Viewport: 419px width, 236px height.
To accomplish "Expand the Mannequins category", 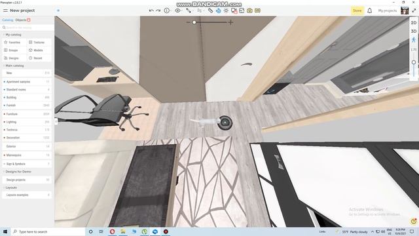I will tap(27, 155).
